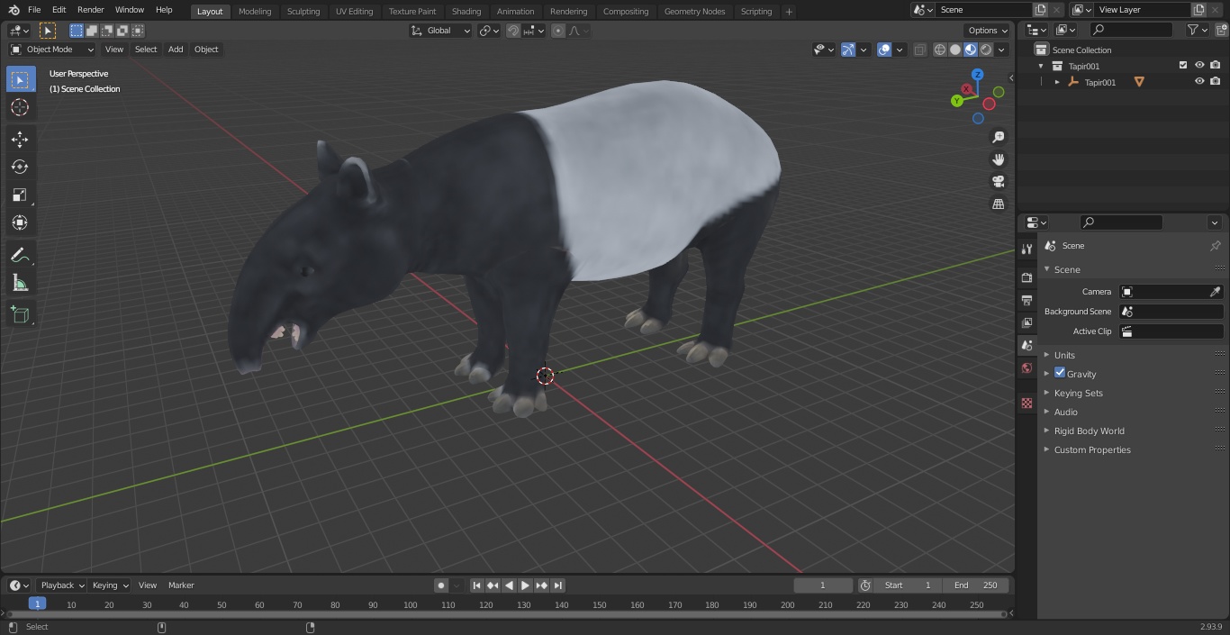
Task: Click the current frame number field
Action: click(822, 585)
